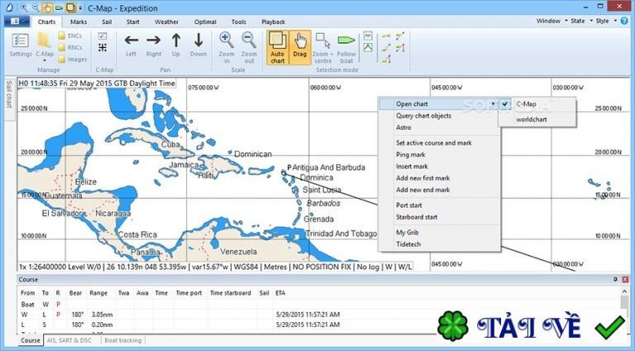
Task: Click zoom out icon in title bar
Action: 36,7
